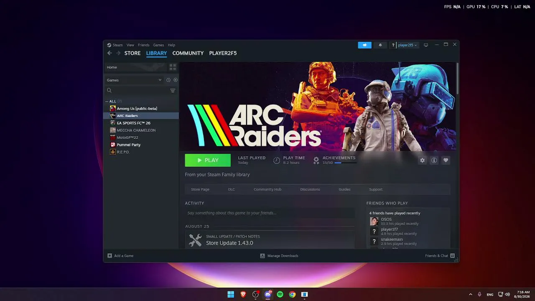
Task: Open advanced library filter options
Action: coord(173,91)
